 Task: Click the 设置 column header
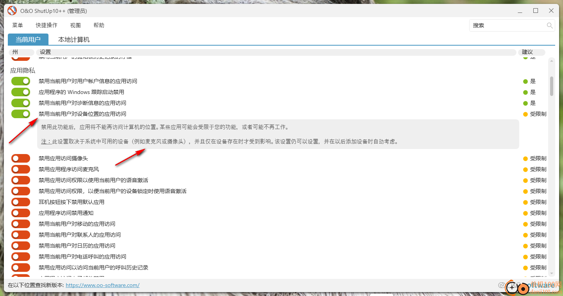coord(276,52)
